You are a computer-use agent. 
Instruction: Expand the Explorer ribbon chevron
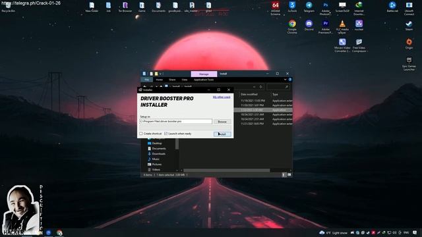point(285,80)
